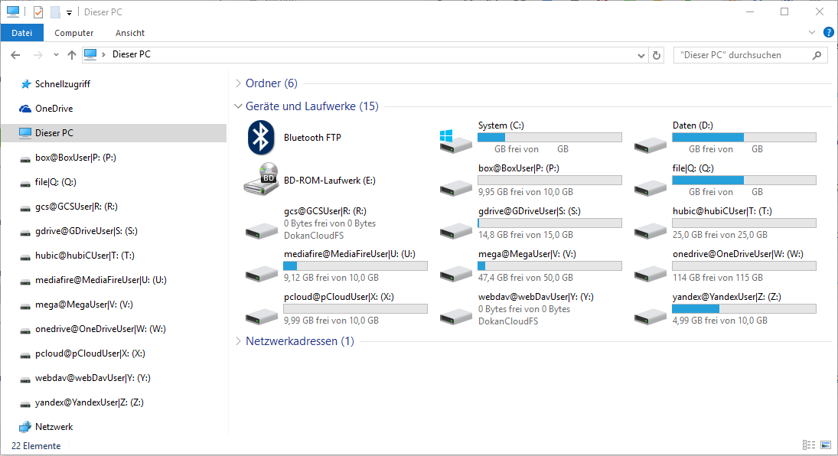Screen dimensions: 838x456
Task: Select the Daten (D:) drive icon
Action: pos(650,145)
